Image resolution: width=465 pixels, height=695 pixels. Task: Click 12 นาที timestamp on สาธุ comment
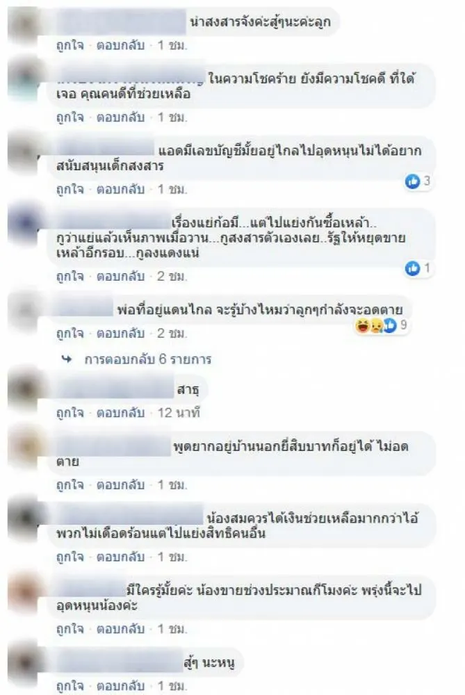coord(179,413)
